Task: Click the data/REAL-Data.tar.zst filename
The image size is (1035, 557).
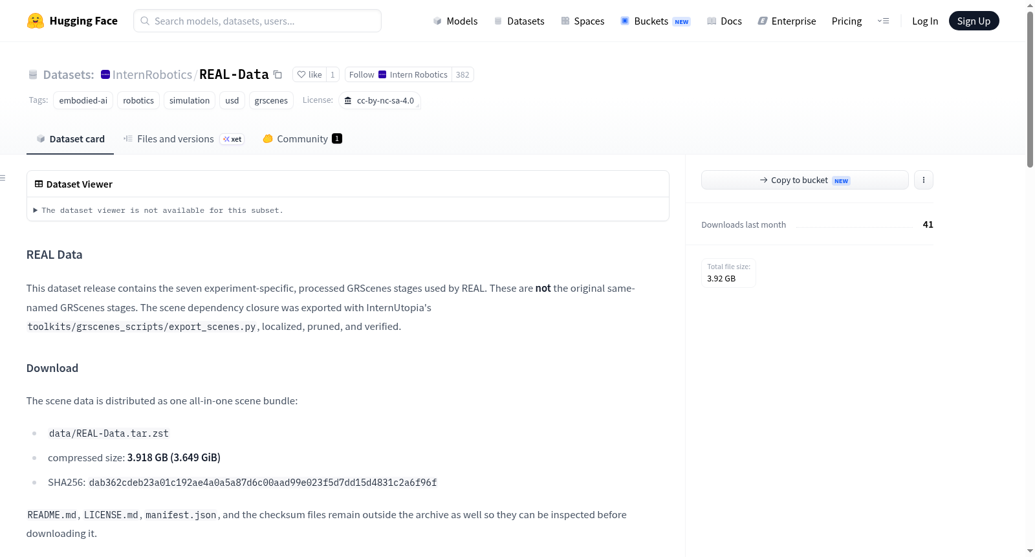Action: [109, 433]
